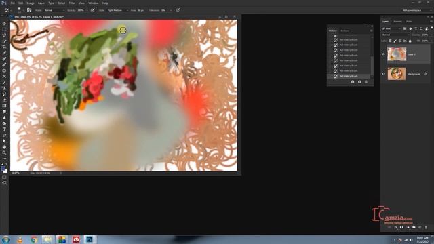Select the Move tool
This screenshot has height=244, width=434.
[4, 24]
